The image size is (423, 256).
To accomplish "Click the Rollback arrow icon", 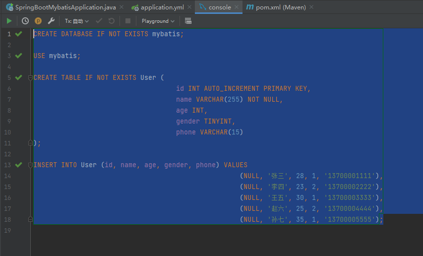I will click(112, 21).
